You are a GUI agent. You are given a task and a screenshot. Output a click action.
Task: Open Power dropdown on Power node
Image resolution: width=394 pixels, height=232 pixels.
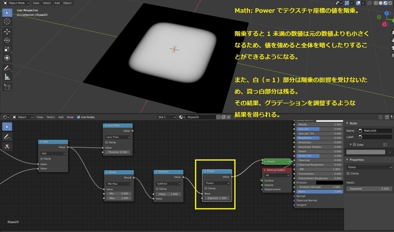point(217,183)
